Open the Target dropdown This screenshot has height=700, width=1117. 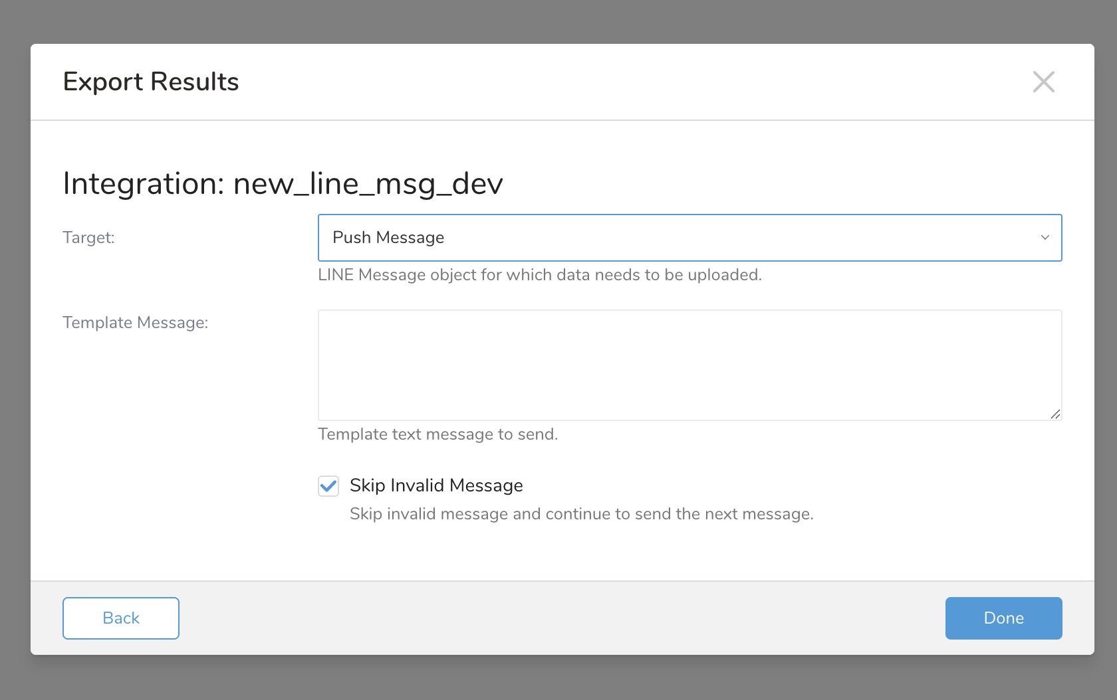(689, 238)
